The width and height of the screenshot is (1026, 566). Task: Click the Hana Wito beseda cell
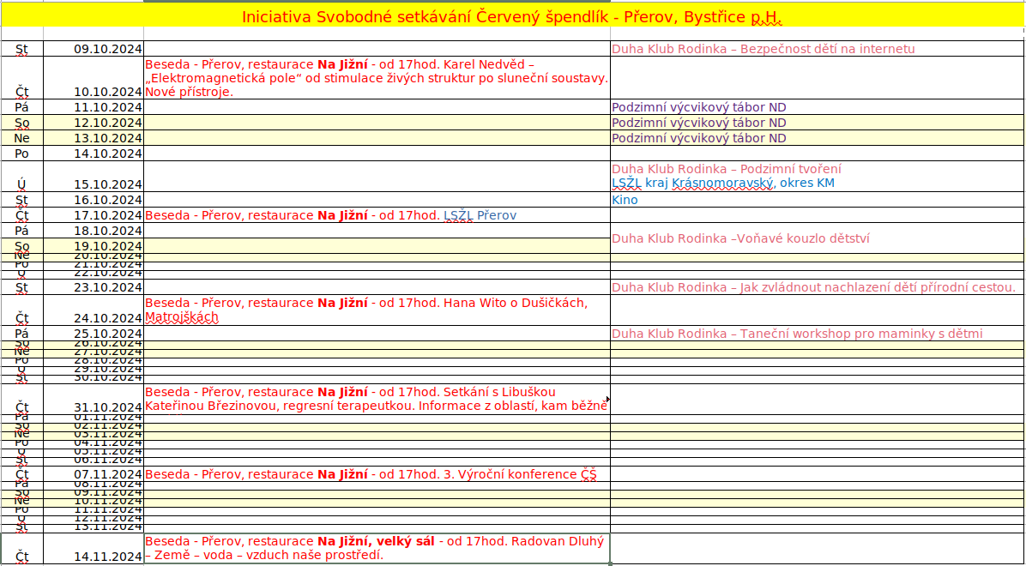(x=377, y=310)
